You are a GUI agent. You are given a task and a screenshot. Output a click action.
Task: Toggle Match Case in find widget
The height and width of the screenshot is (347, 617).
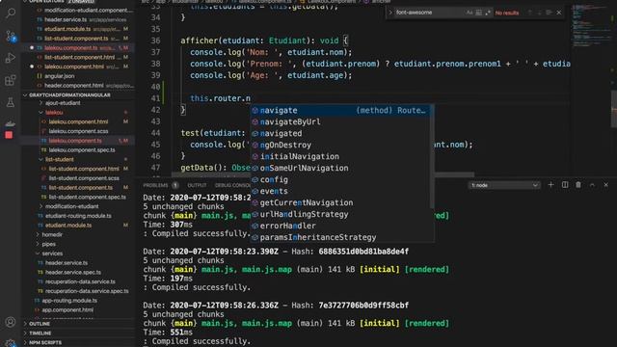(x=469, y=13)
